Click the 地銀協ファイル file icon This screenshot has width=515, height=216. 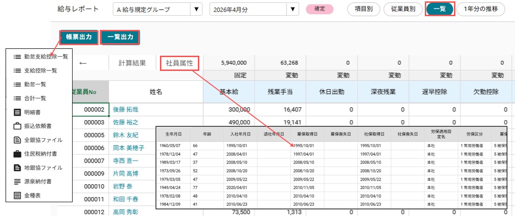(x=17, y=168)
